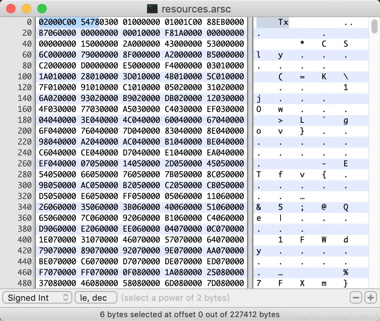
Task: Click the red close window button
Action: pos(11,9)
